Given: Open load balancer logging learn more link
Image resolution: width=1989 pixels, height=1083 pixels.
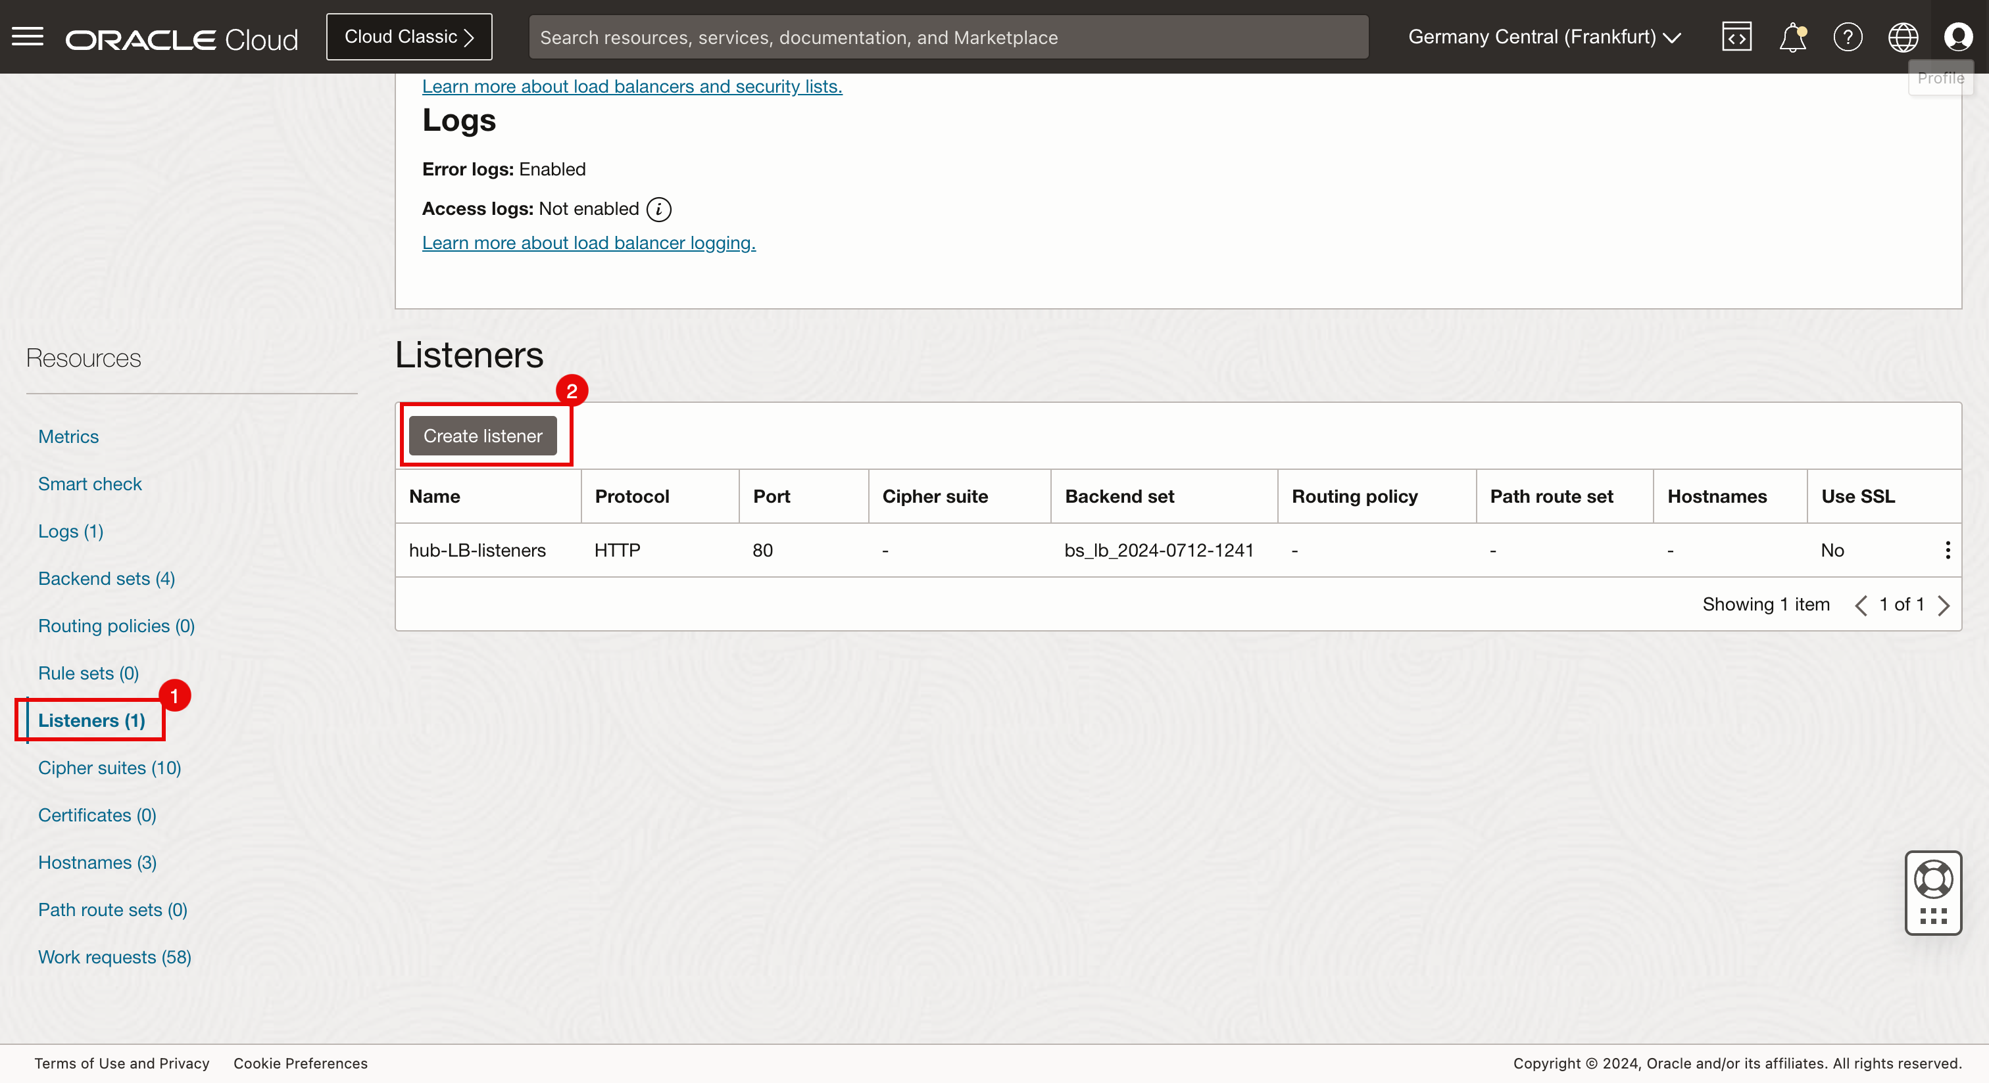Looking at the screenshot, I should click(x=589, y=243).
